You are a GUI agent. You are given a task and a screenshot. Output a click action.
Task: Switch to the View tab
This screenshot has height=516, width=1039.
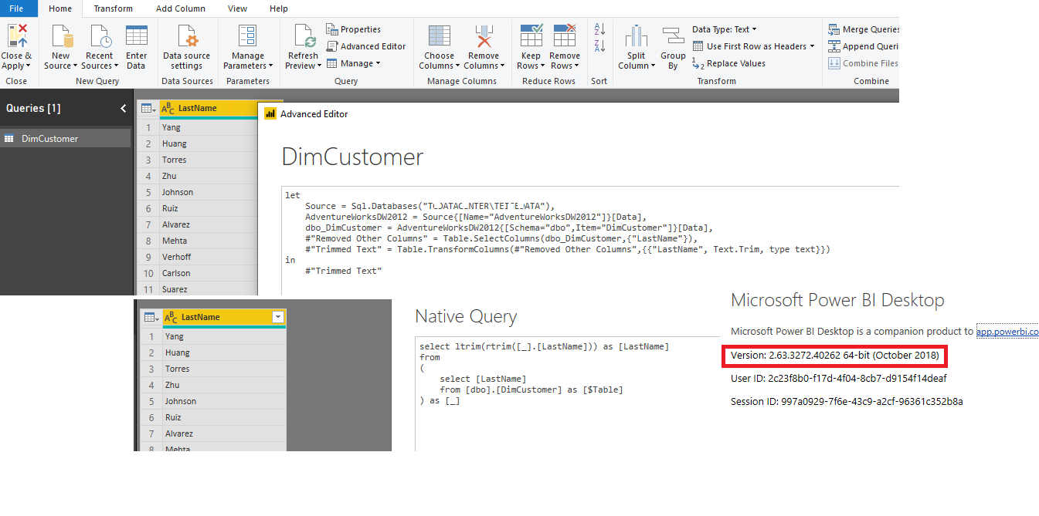click(238, 8)
